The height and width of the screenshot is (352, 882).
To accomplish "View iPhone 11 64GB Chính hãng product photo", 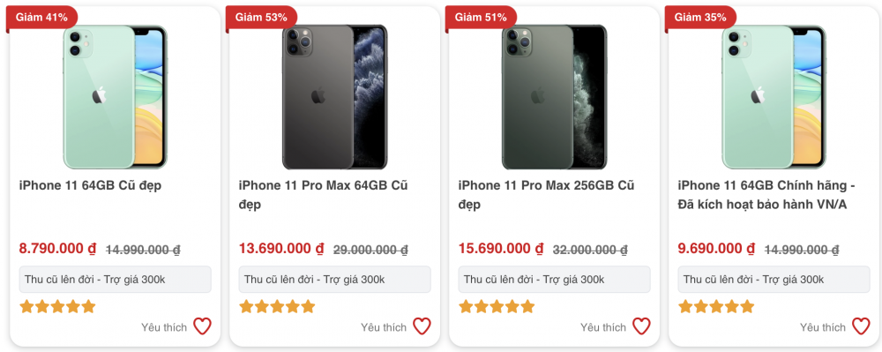I will pyautogui.click(x=774, y=97).
